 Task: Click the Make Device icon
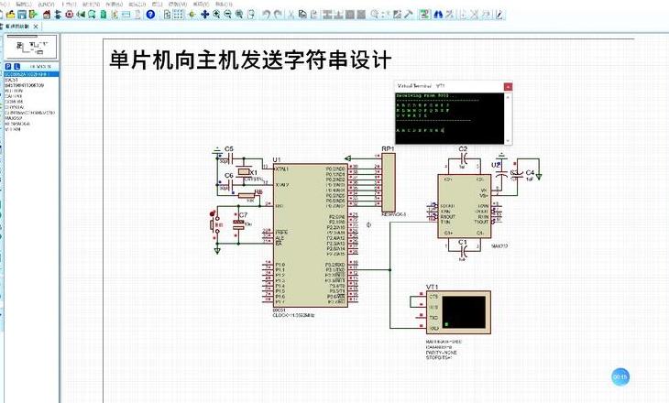(385, 15)
